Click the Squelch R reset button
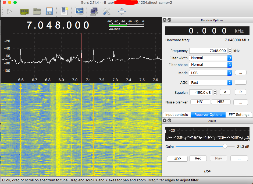The image size is (253, 184). [240, 92]
